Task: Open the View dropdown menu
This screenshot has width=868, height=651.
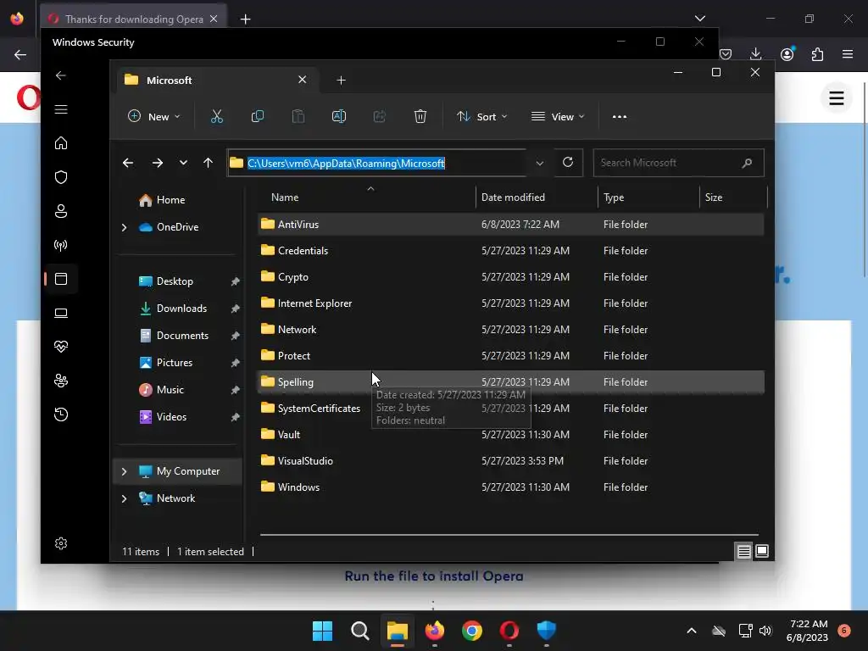Action: (558, 117)
